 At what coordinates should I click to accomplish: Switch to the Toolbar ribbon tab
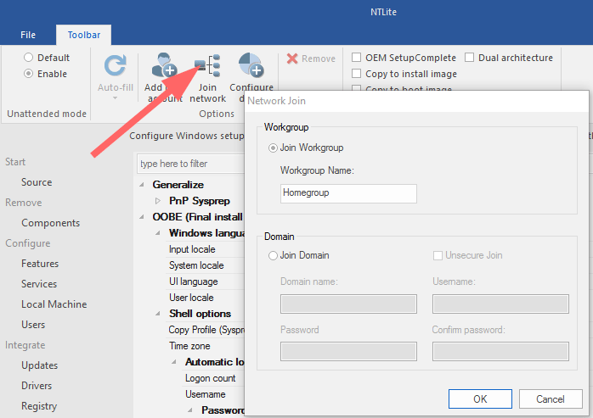(x=84, y=35)
